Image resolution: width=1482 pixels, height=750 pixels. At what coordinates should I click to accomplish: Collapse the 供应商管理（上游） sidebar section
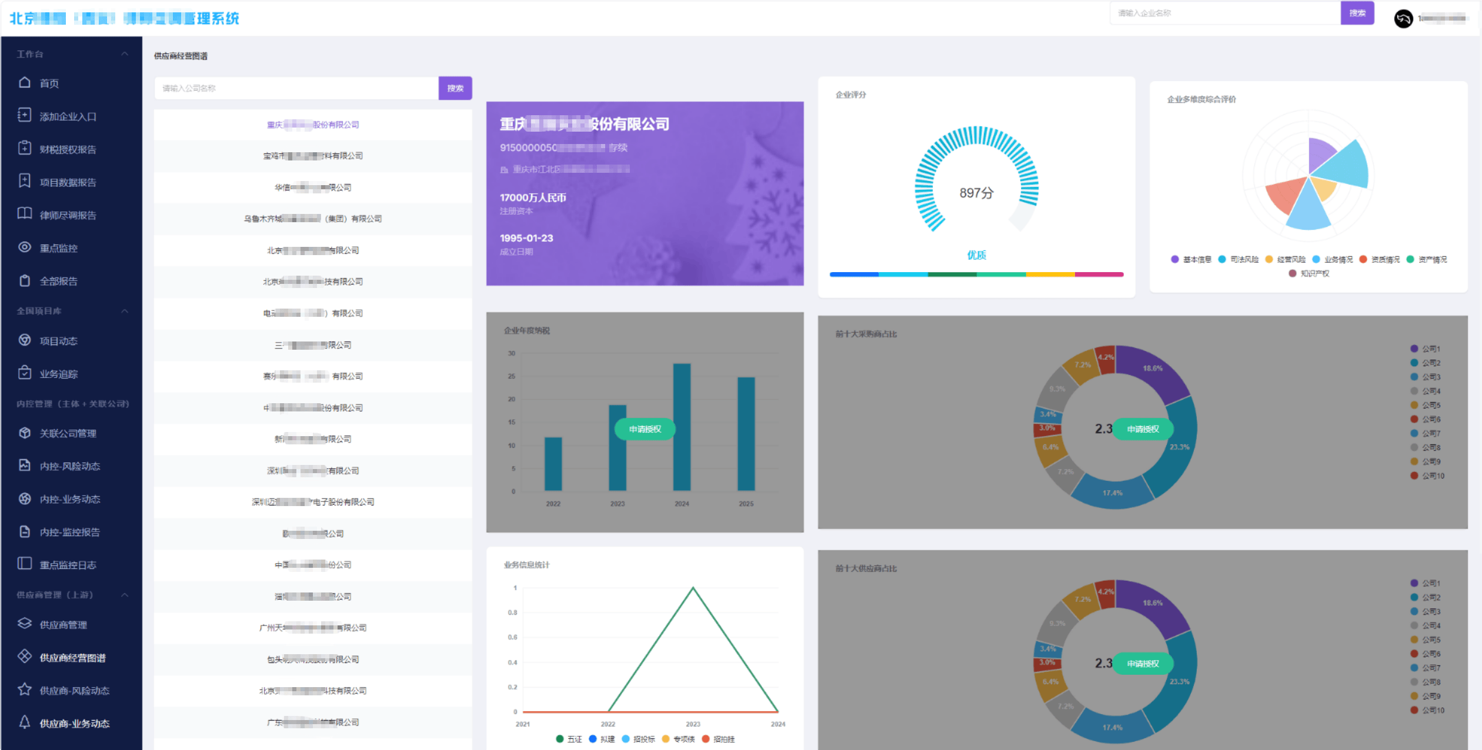pyautogui.click(x=125, y=595)
